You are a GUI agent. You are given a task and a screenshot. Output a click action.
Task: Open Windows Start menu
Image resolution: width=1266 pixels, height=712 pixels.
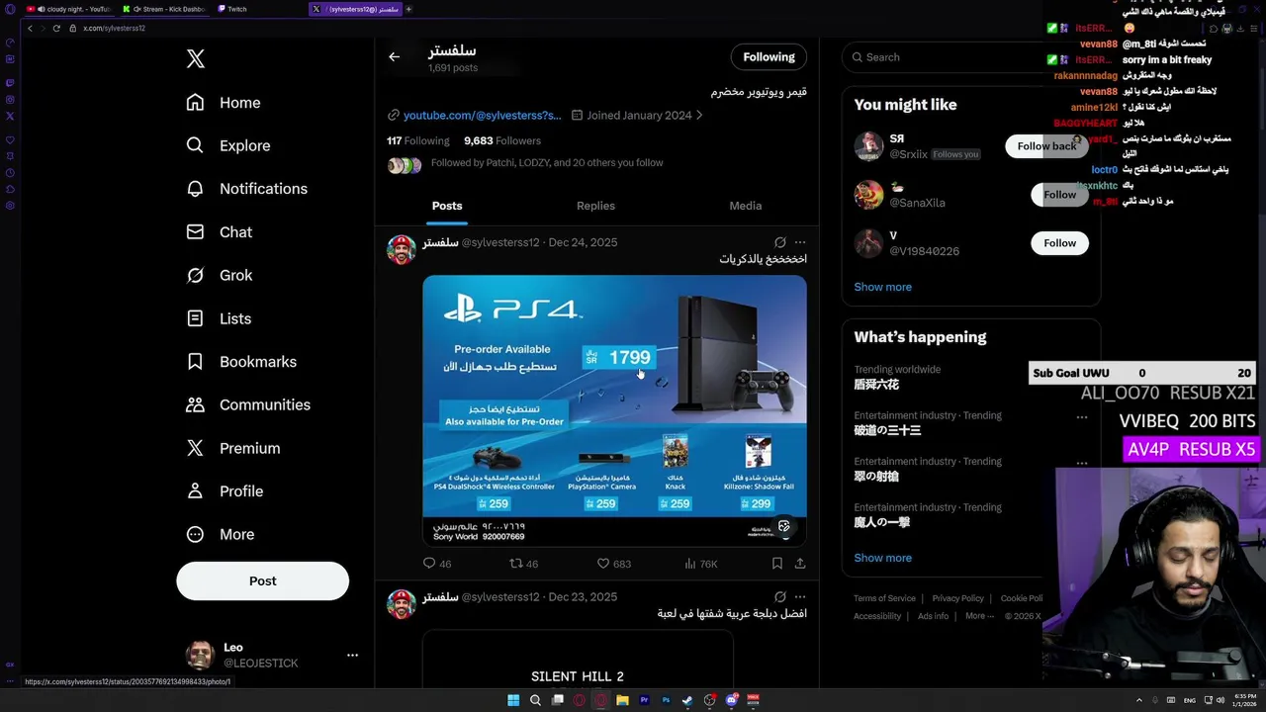[x=513, y=700]
